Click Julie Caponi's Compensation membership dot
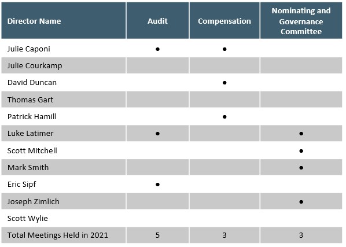This screenshot has height=247, width=346. click(224, 49)
